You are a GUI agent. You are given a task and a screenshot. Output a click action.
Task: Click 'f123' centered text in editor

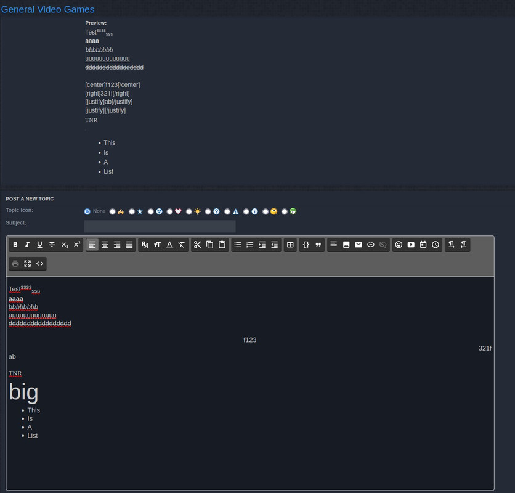250,340
